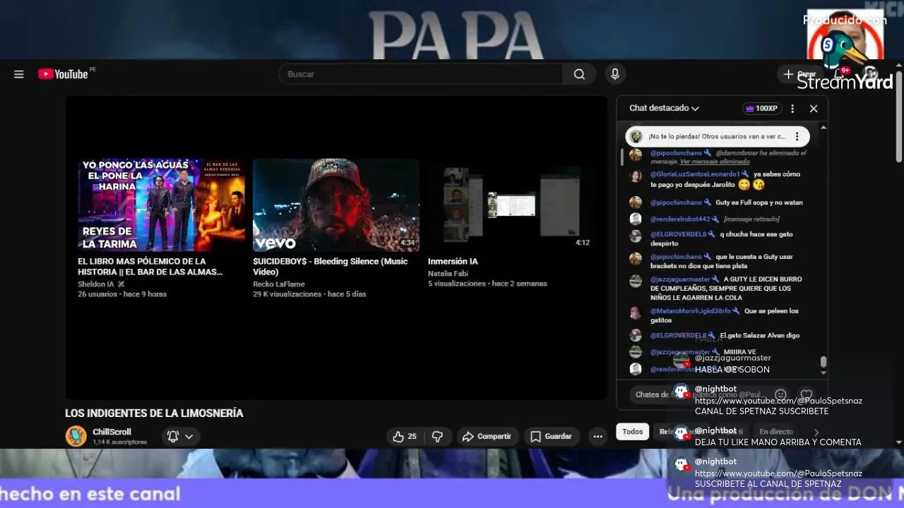Viewport: 904px width, 508px height.
Task: Play Inmersión IA video thumbnail
Action: pyautogui.click(x=511, y=205)
